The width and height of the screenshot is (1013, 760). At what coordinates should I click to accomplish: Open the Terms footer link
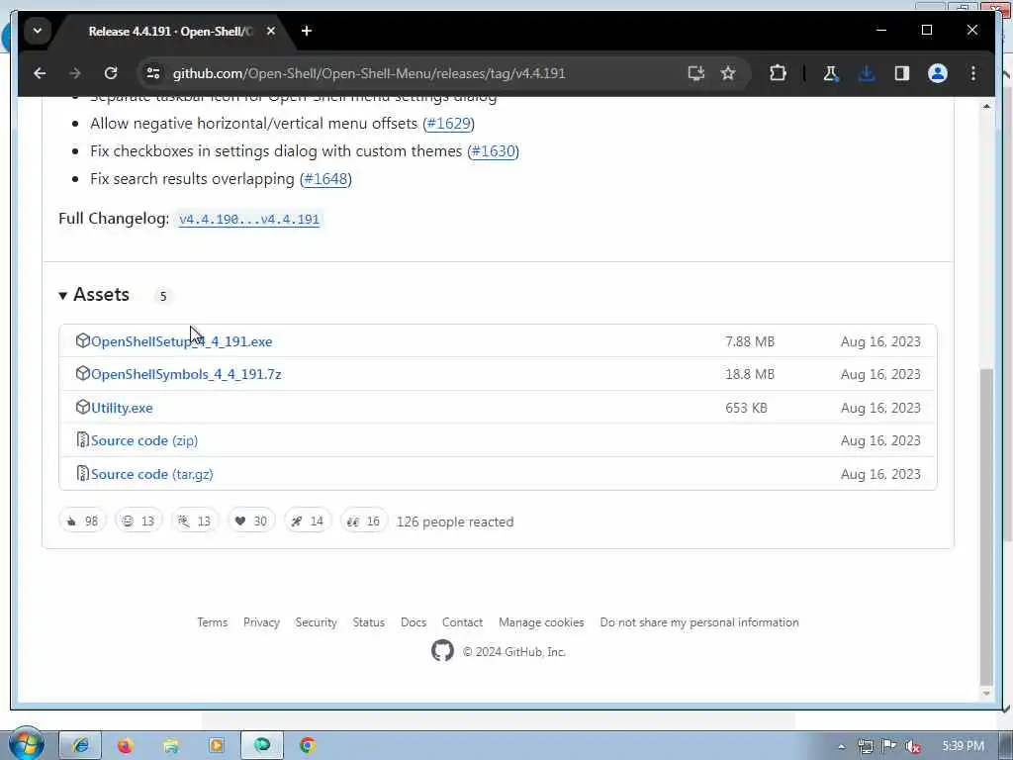[212, 622]
